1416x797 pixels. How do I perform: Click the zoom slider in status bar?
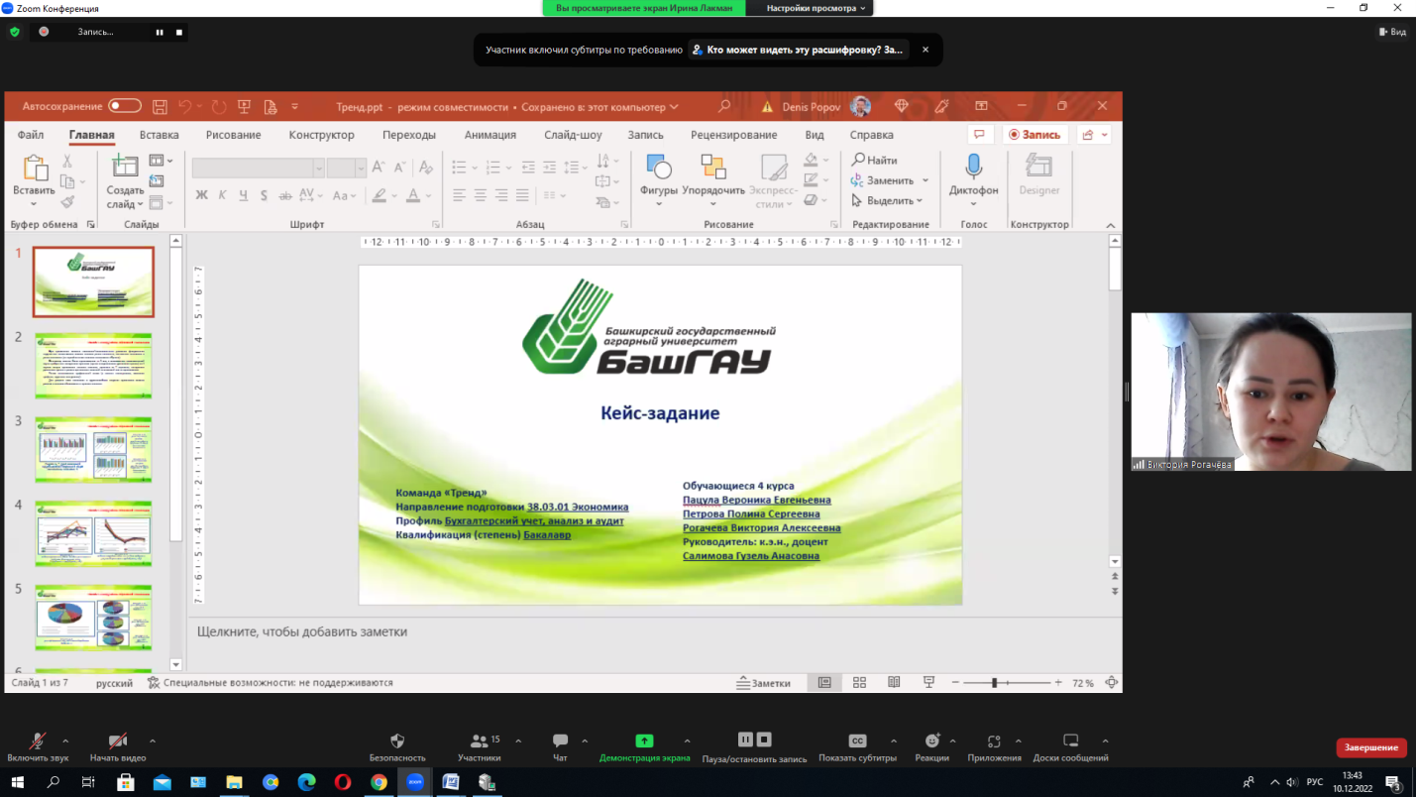point(1006,683)
